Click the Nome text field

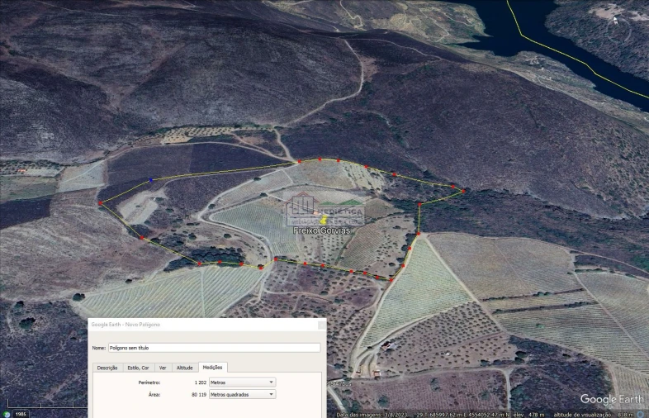pyautogui.click(x=214, y=348)
